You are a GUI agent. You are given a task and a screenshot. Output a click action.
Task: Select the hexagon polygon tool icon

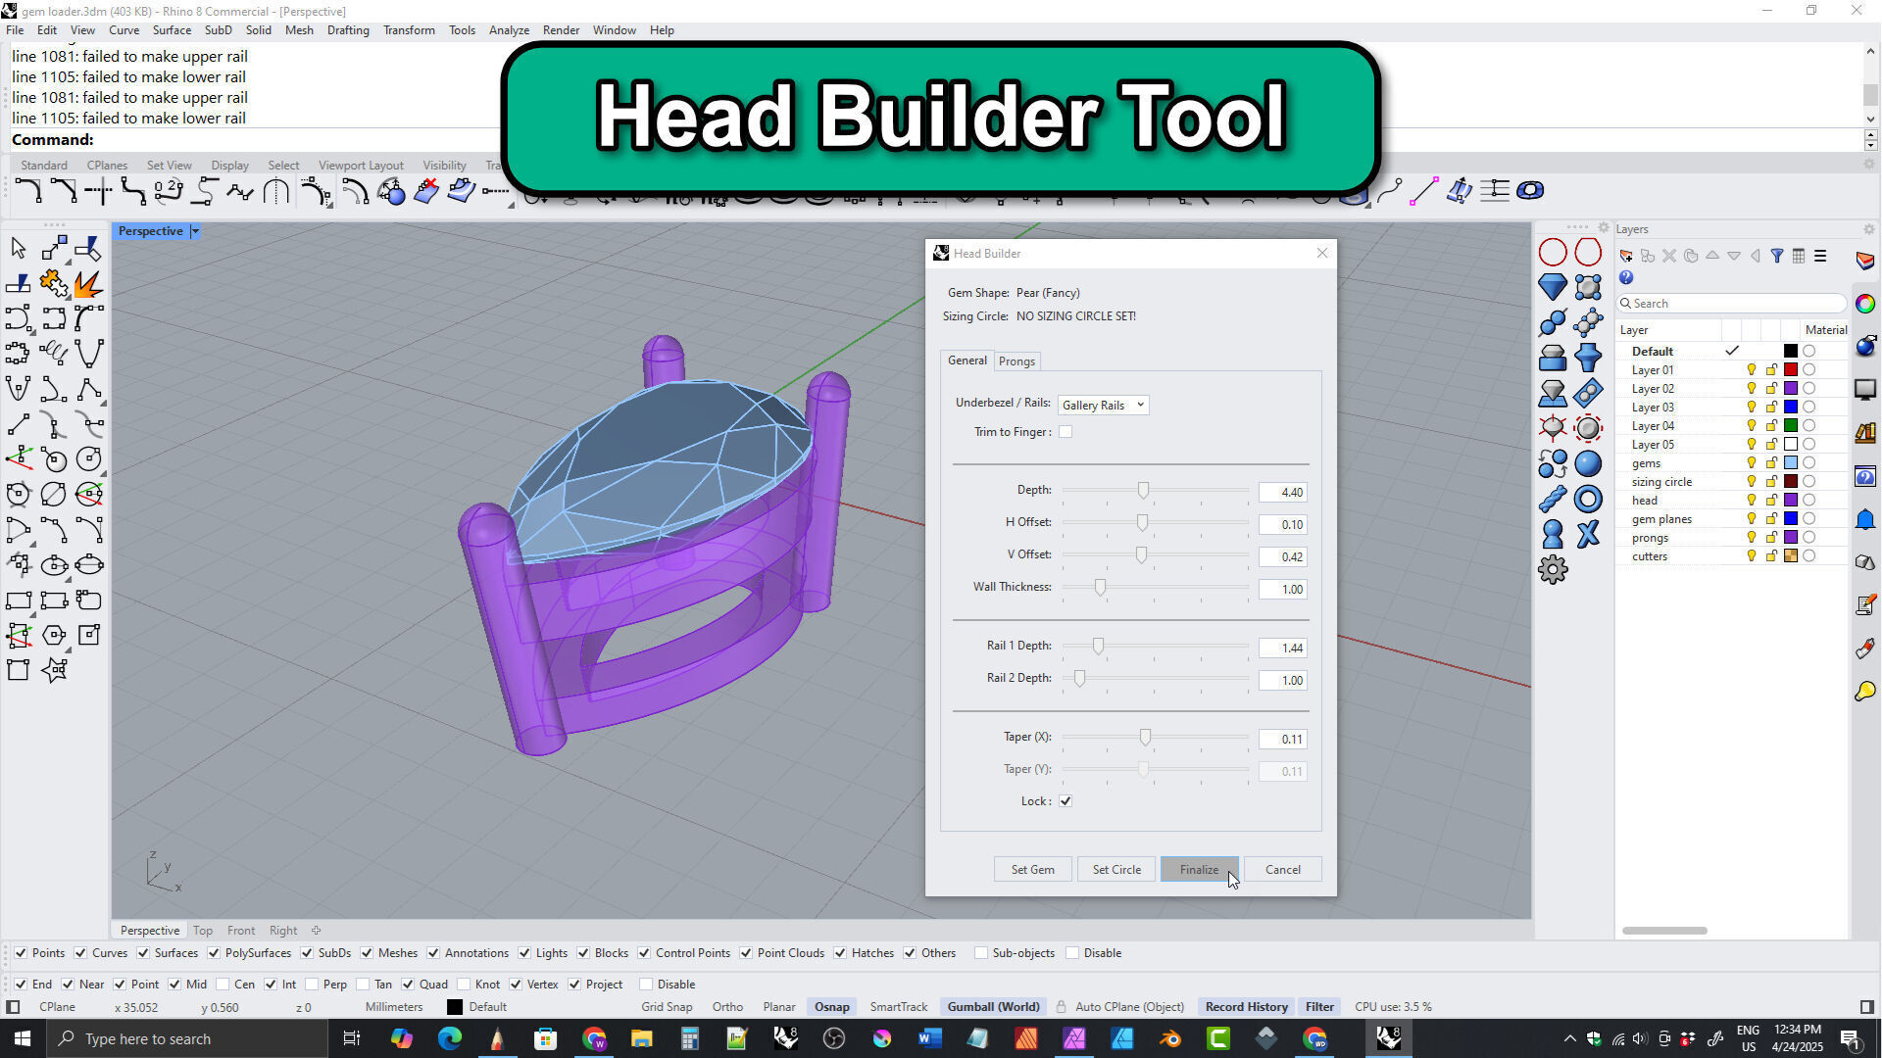[x=54, y=635]
